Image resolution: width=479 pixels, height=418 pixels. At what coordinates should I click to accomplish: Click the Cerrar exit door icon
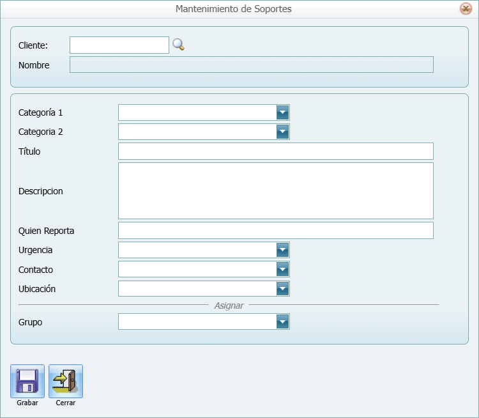[x=66, y=381]
